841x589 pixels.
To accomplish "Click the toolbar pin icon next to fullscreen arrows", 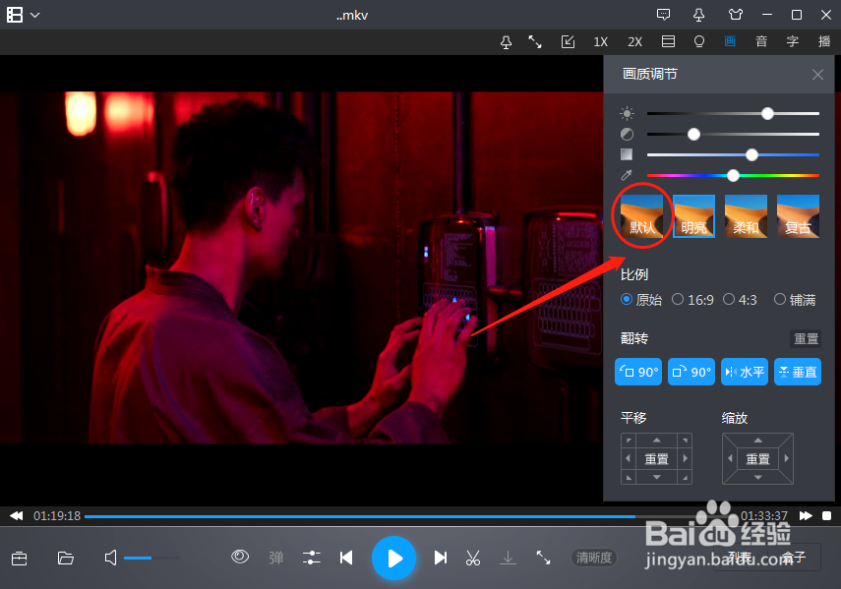I will [506, 42].
